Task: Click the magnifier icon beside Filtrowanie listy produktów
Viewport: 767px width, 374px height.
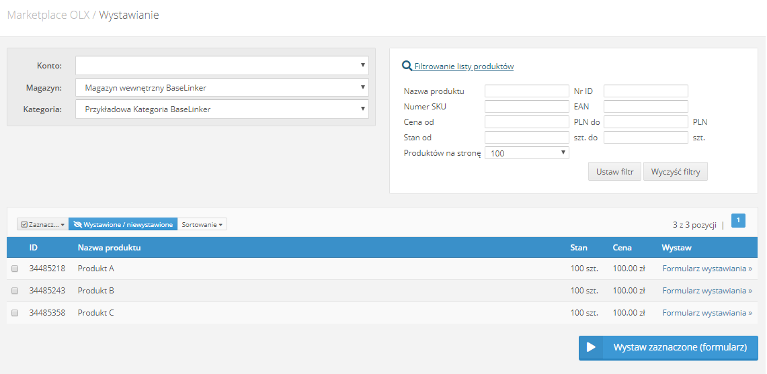Action: click(x=407, y=66)
